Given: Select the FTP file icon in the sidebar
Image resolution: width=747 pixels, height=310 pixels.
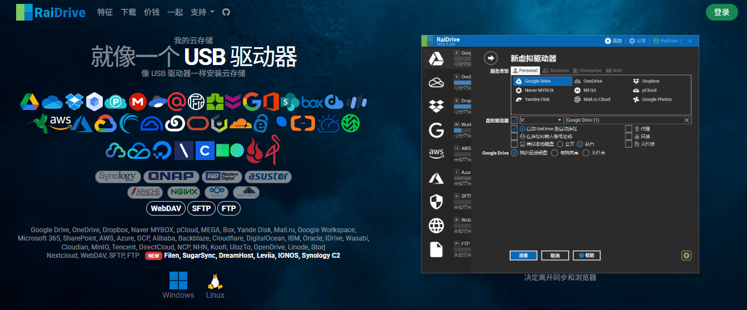Looking at the screenshot, I should click(436, 249).
